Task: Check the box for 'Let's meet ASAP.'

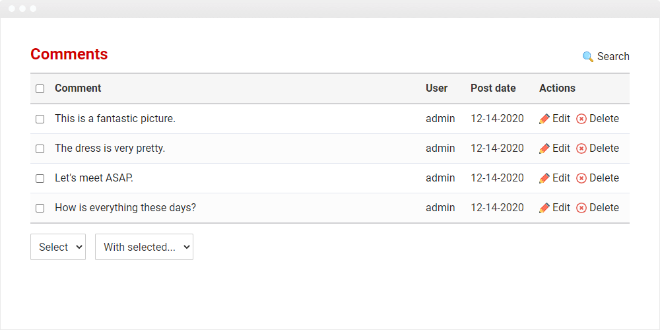Action: pos(40,178)
